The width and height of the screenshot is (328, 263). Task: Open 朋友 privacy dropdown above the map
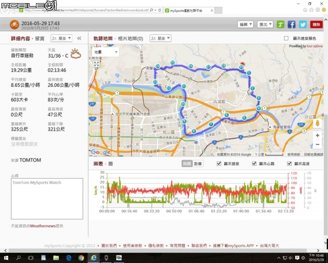tap(160, 38)
